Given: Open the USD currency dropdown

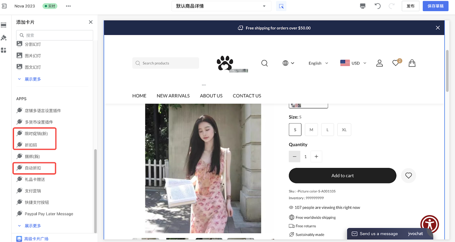Looking at the screenshot, I should pyautogui.click(x=353, y=63).
